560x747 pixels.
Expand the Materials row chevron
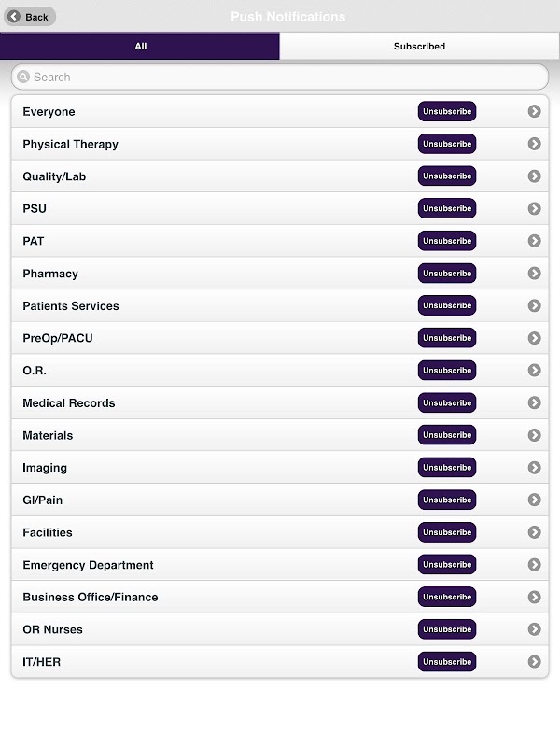(534, 435)
